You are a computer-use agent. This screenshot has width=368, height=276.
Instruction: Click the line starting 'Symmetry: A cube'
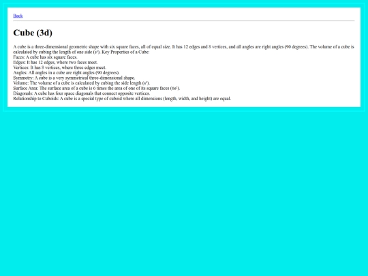(x=74, y=78)
